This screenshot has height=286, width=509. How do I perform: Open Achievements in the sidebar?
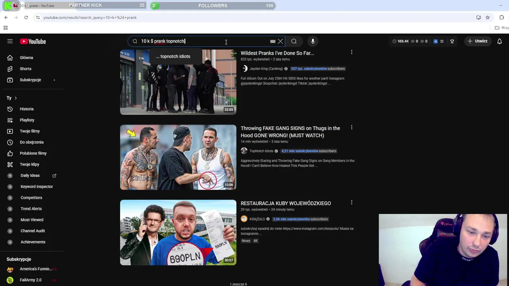[x=32, y=242]
